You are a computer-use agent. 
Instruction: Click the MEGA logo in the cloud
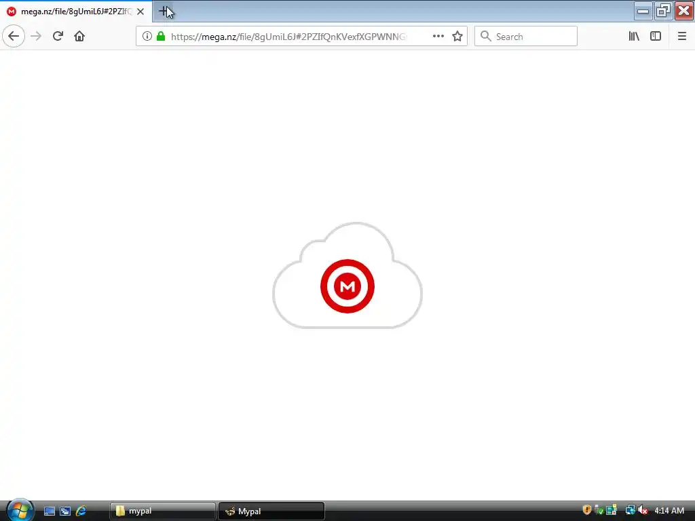[347, 286]
